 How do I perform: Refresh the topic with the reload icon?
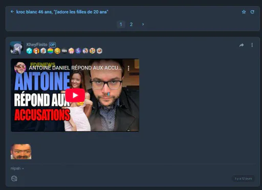[x=252, y=12]
